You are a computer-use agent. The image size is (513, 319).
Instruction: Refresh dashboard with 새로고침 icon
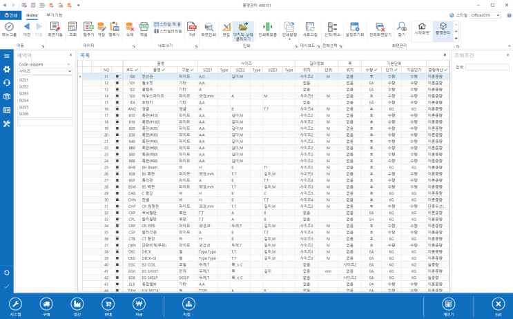pos(310,27)
